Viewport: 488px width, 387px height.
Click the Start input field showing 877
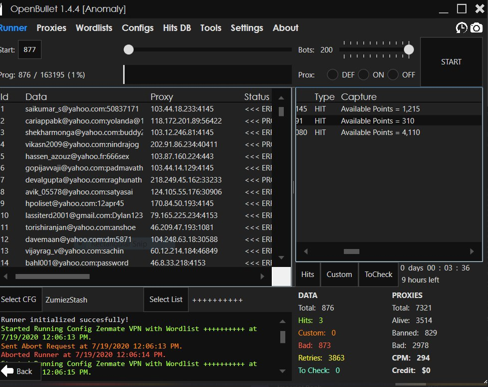point(30,49)
